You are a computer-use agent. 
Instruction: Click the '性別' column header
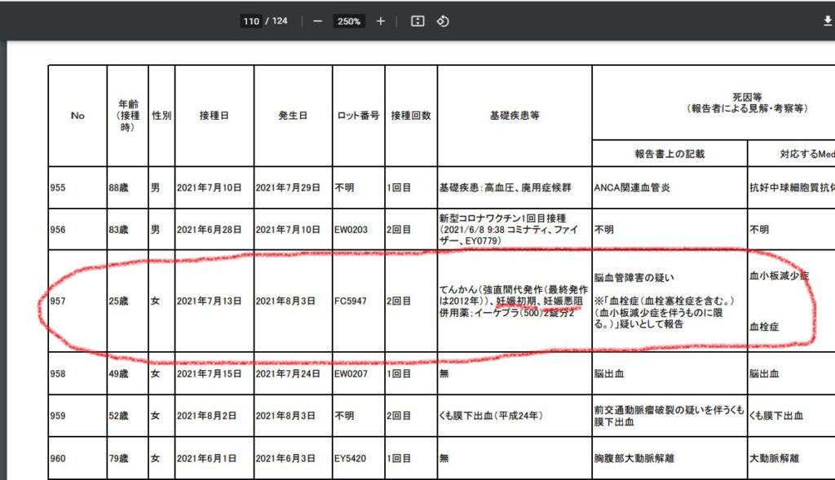[x=161, y=116]
